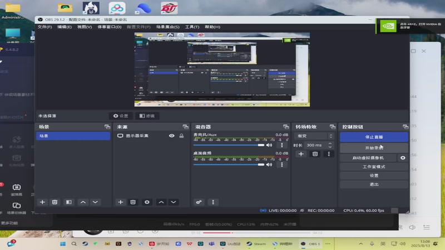The height and width of the screenshot is (250, 445).
Task: Click 开始录制 button
Action: 374,148
